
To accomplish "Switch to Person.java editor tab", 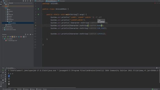I will [x=62, y=1].
